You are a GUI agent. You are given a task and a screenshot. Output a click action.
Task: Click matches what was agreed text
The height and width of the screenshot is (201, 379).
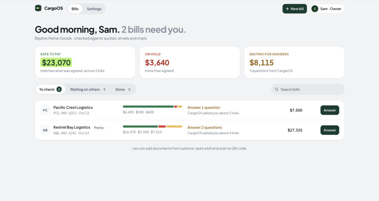point(72,71)
